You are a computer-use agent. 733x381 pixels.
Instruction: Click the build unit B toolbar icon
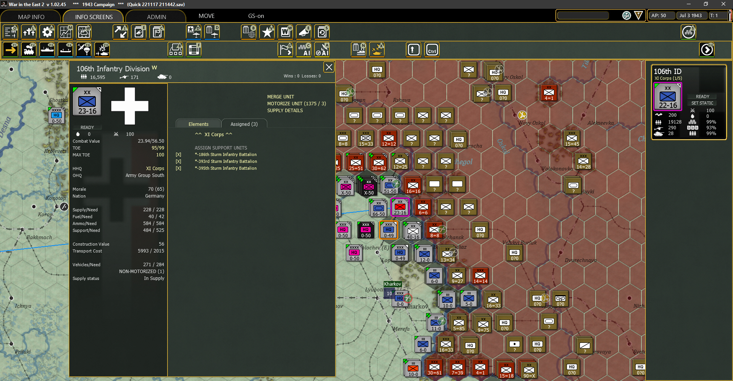click(176, 50)
